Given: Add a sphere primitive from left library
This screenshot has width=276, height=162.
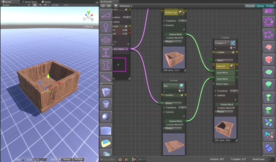Looking at the screenshot, I should (106, 117).
